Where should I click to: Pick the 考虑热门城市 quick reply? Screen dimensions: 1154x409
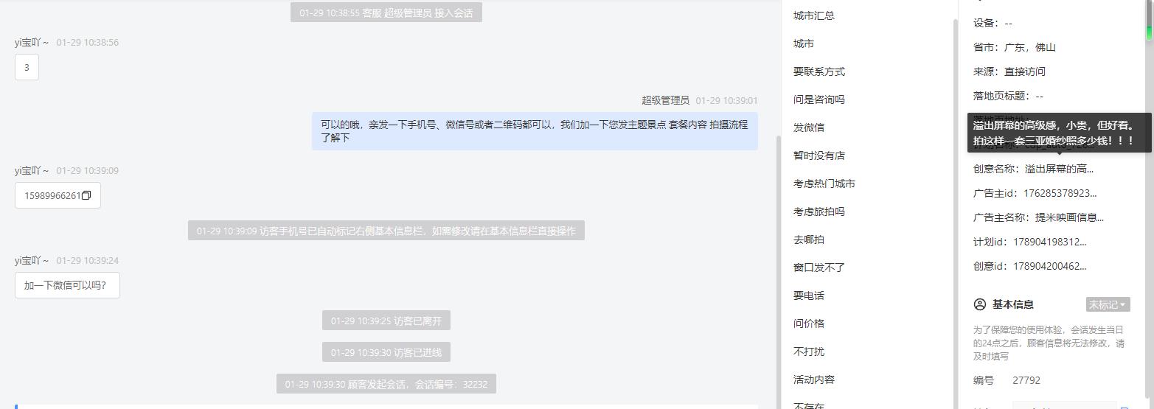click(824, 183)
